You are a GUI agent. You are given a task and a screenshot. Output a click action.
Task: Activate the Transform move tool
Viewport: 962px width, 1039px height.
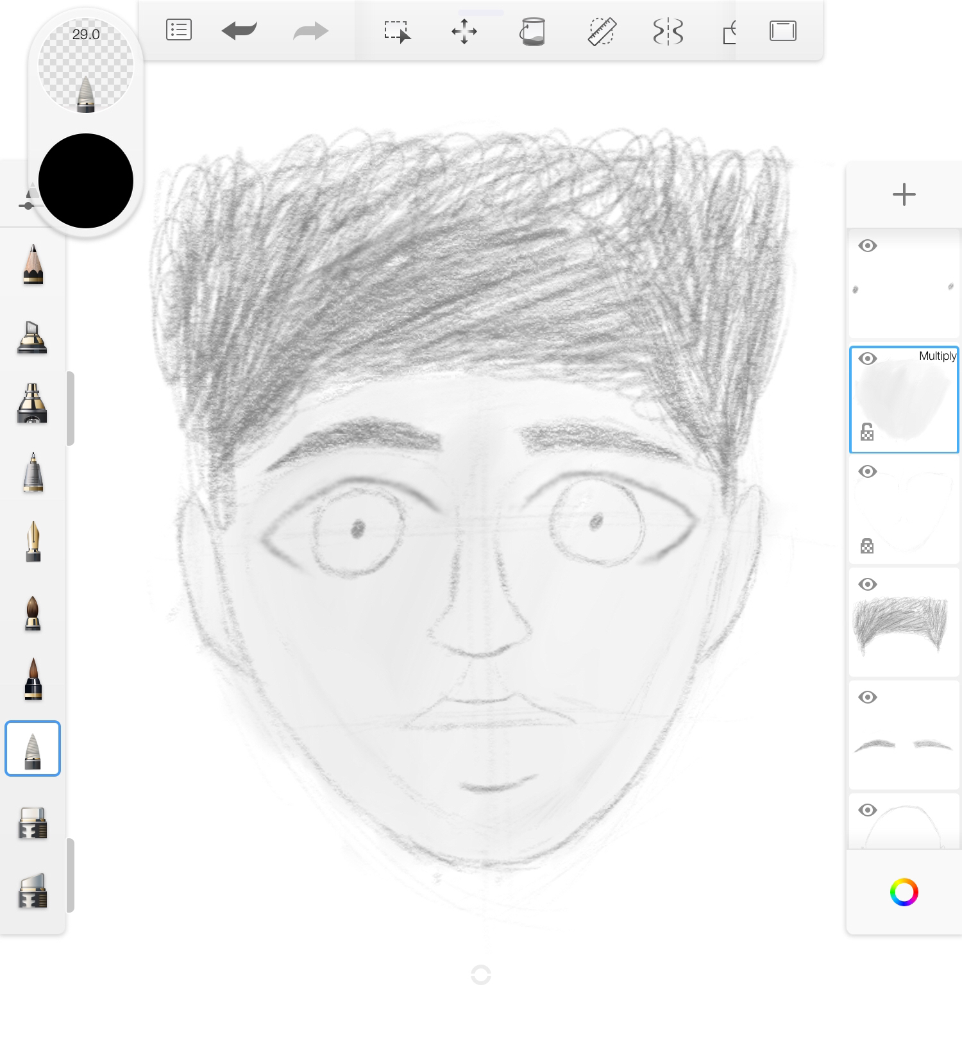pyautogui.click(x=464, y=31)
